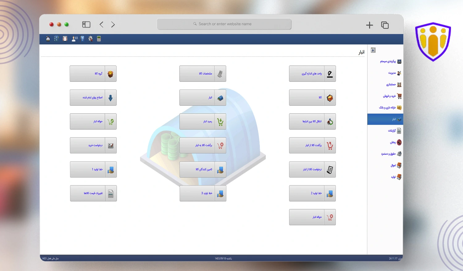This screenshot has height=271, width=463.
Task: Open the خط تولید 1 tile
Action: click(x=93, y=169)
